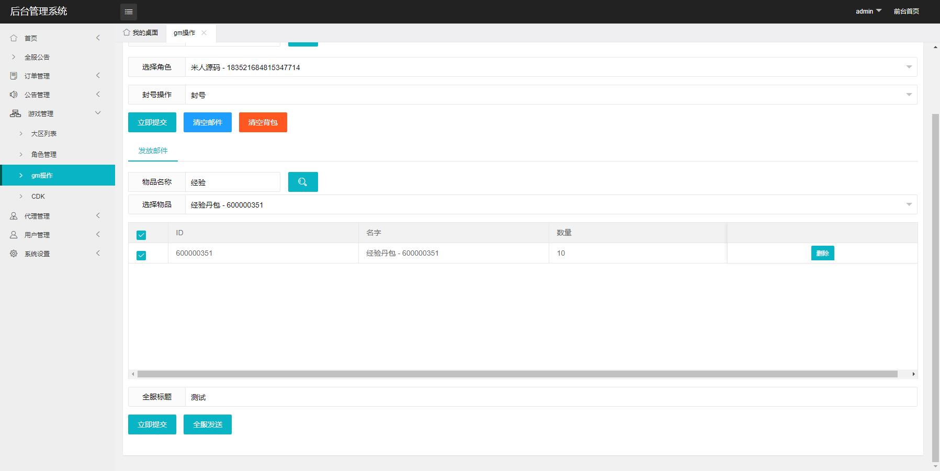Click the 系统设置 gear icon
Viewport: 940px width, 471px height.
[14, 254]
